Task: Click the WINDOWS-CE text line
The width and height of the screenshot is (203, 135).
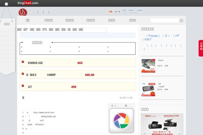Action: coord(48,116)
